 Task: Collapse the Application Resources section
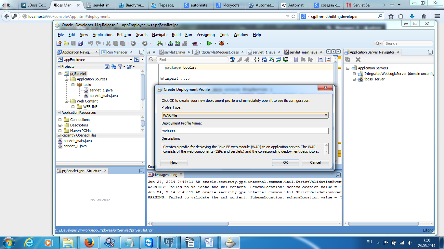point(59,113)
